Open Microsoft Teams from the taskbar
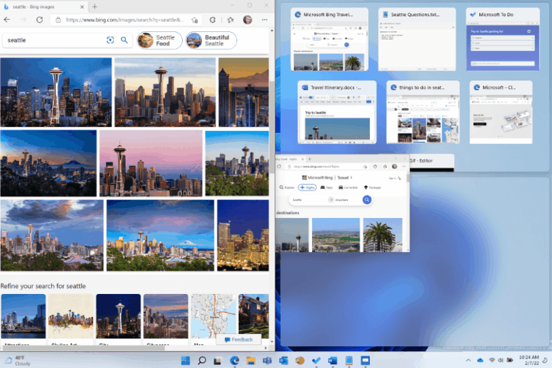The width and height of the screenshot is (552, 368). coord(267,361)
